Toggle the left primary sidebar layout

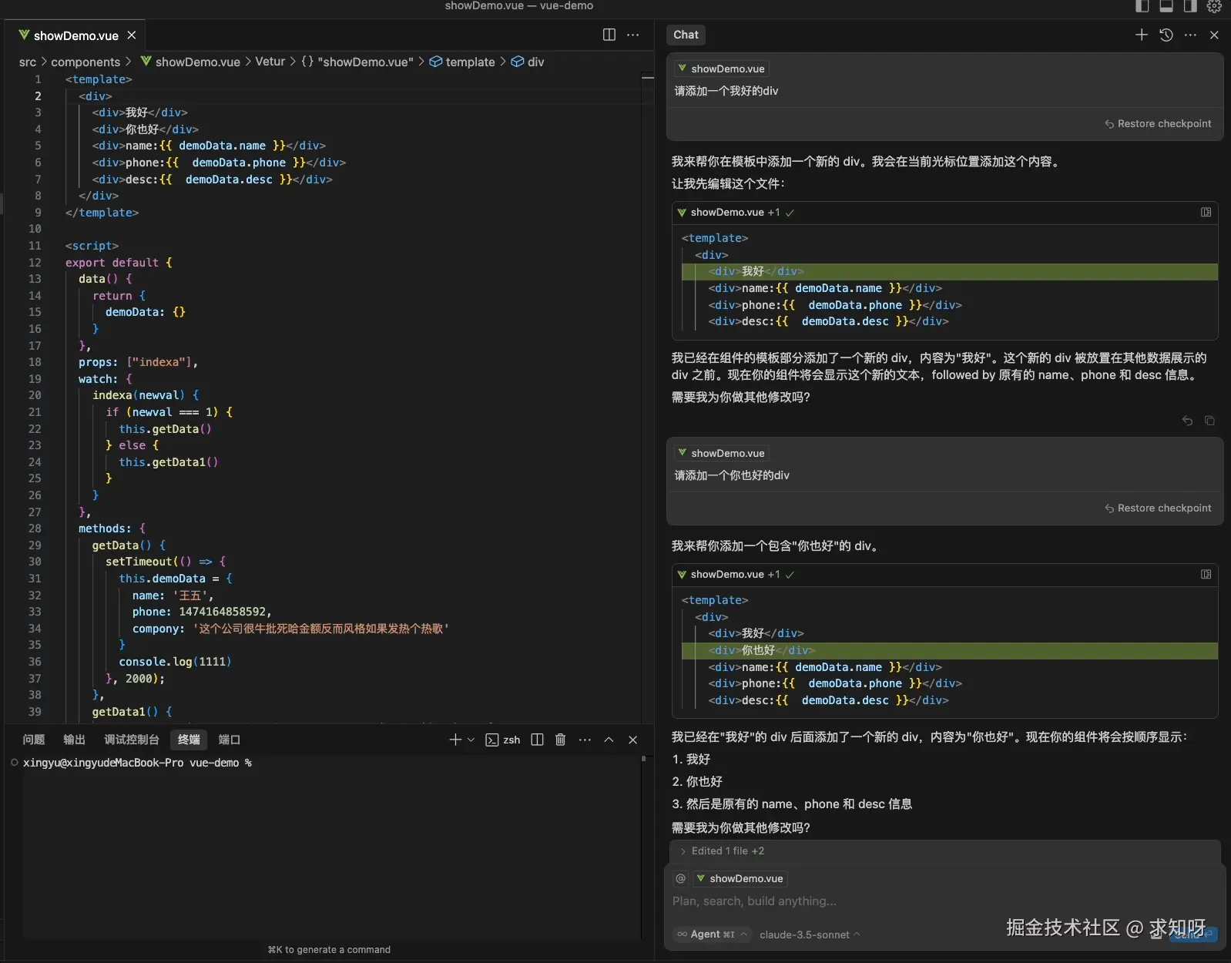1142,6
